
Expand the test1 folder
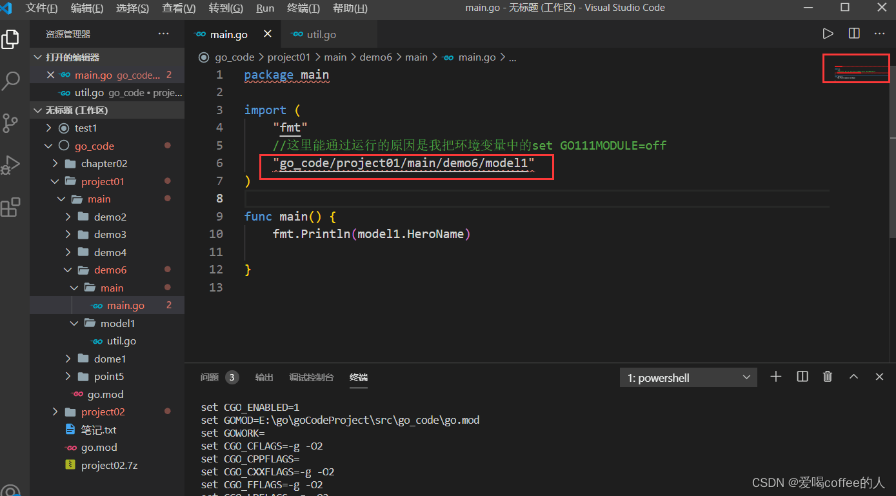click(107, 128)
